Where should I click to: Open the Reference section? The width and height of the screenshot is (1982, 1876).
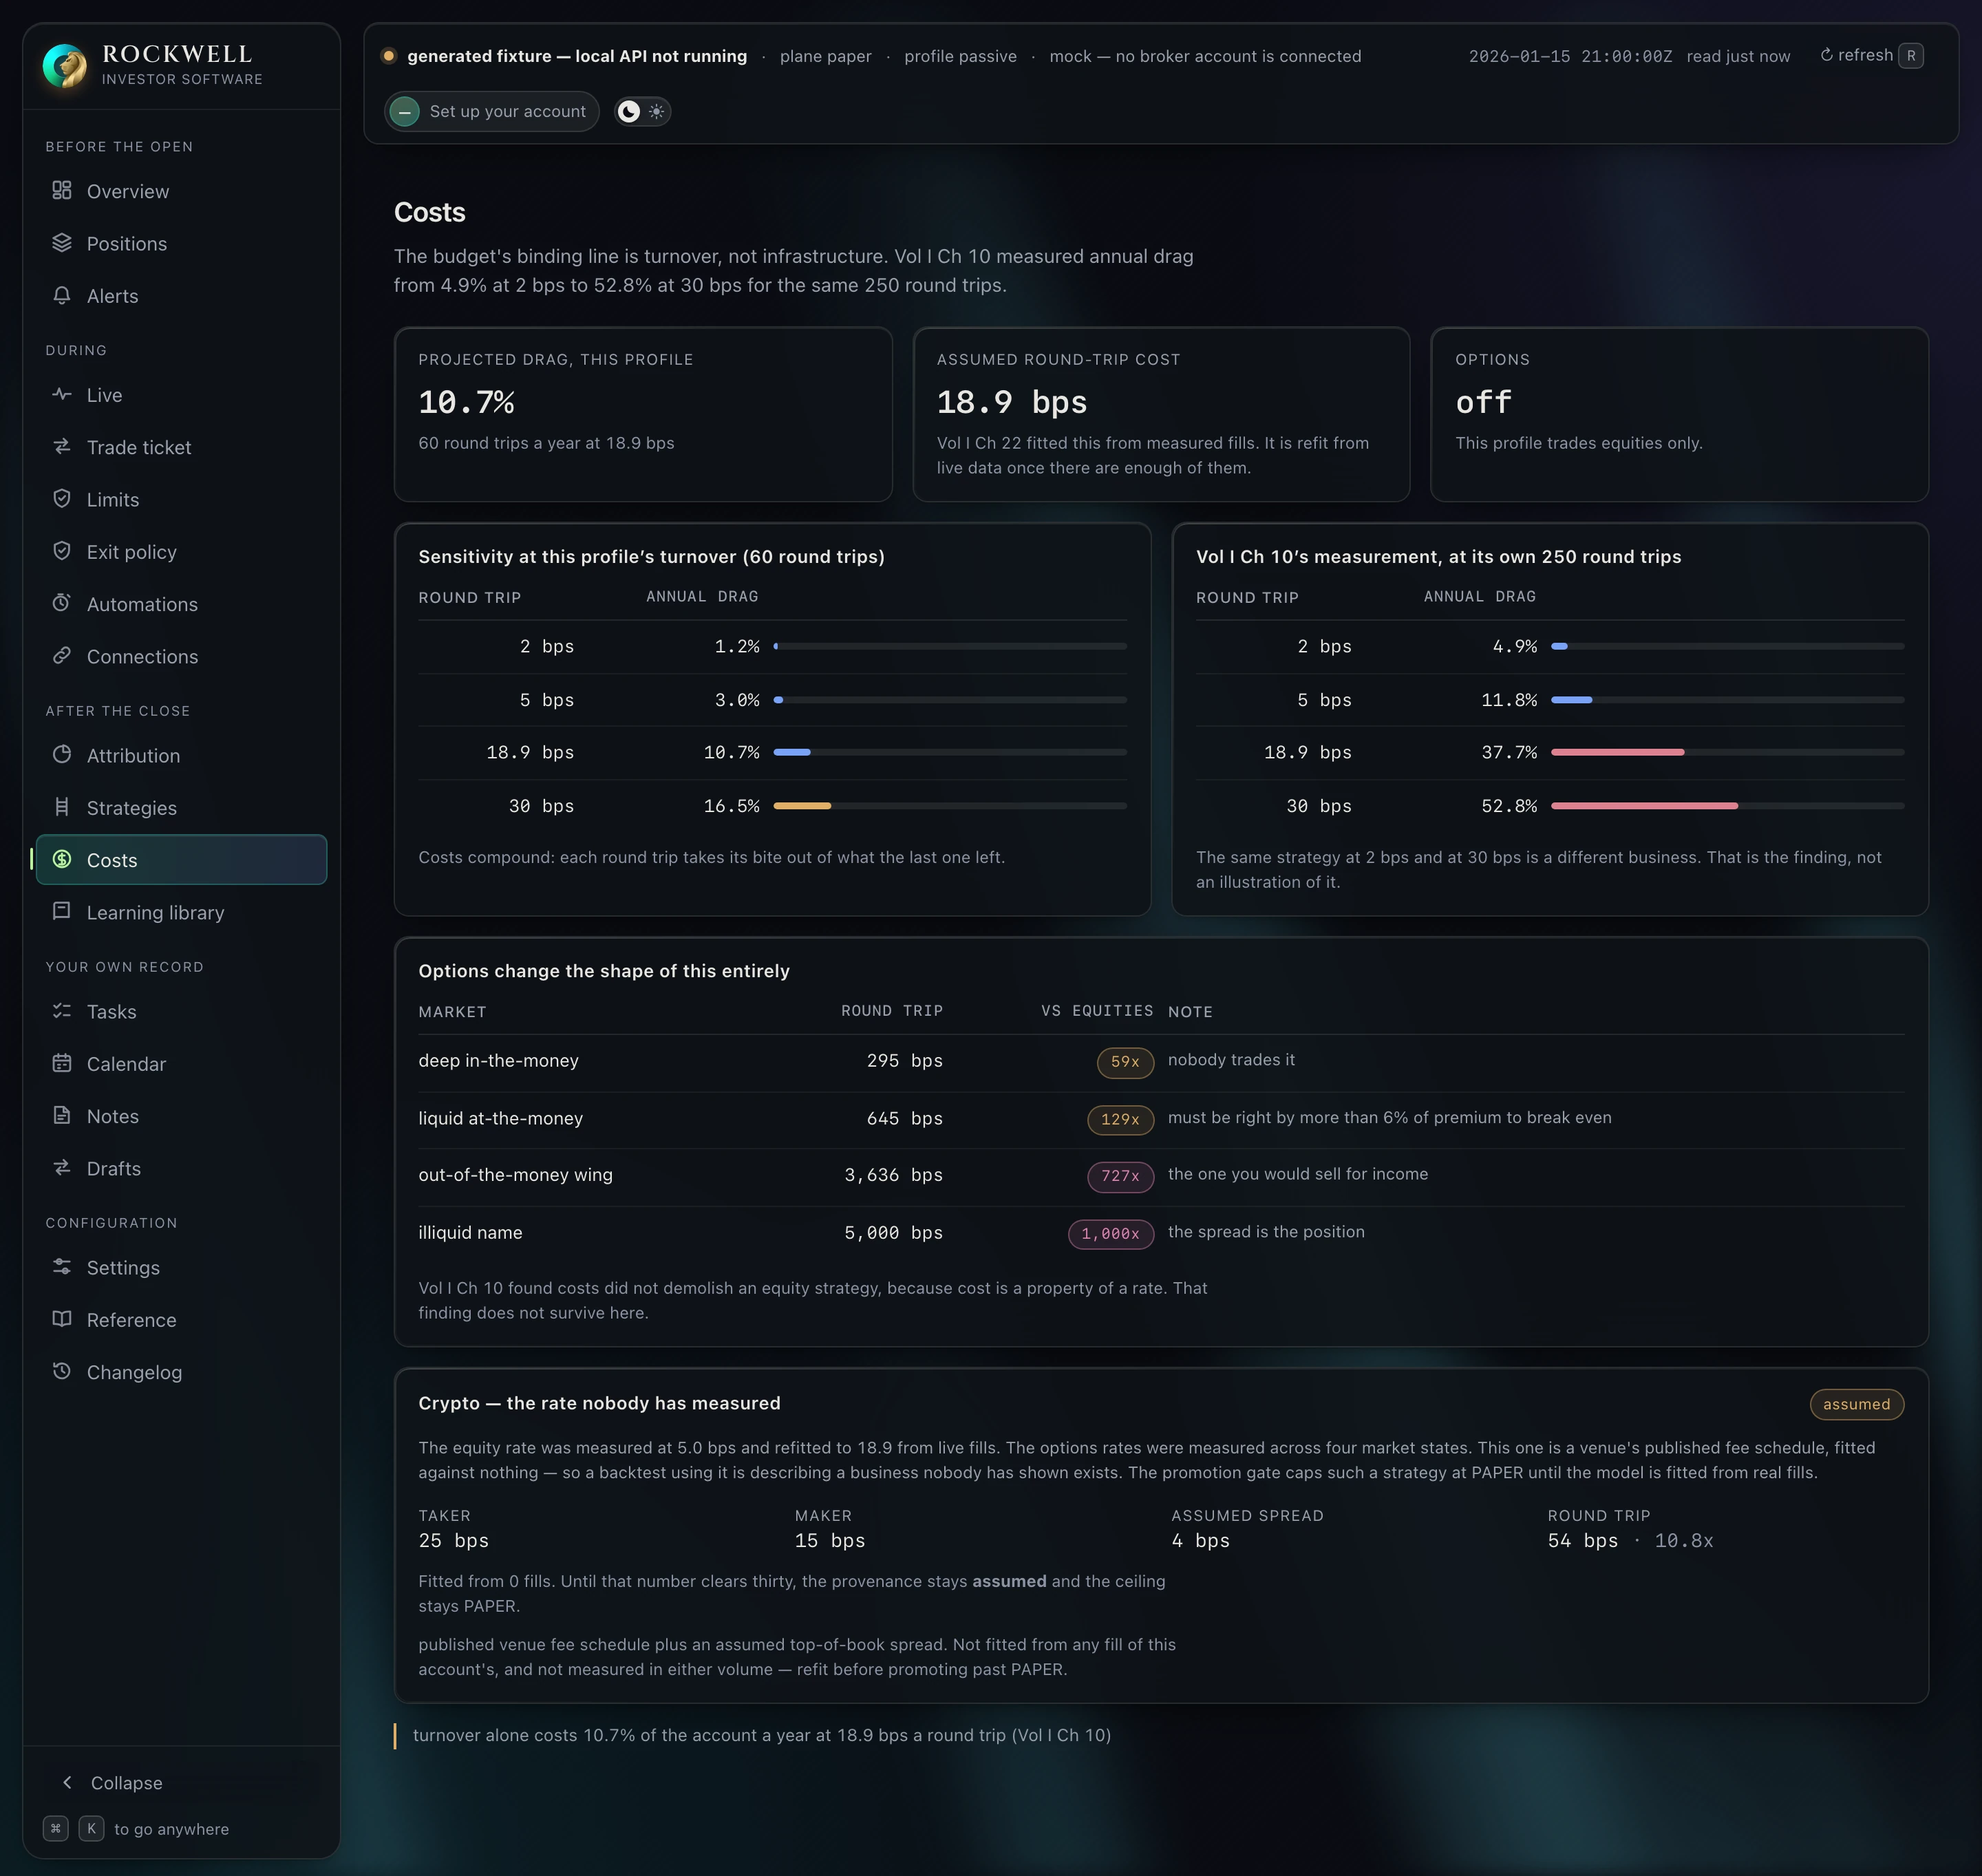click(x=181, y=1320)
